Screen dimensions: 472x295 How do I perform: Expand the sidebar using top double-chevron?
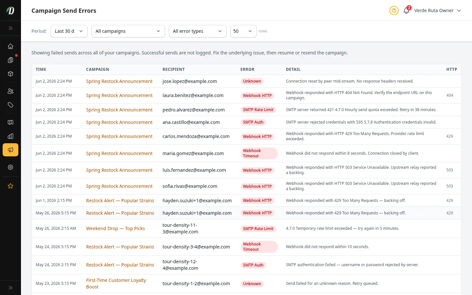click(x=10, y=28)
